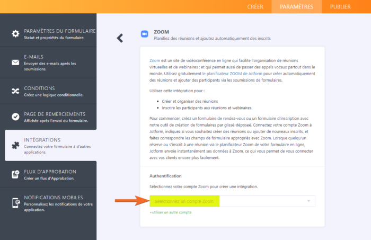Select INTÉGRATIONS in the sidebar
371x240 pixels.
point(51,145)
